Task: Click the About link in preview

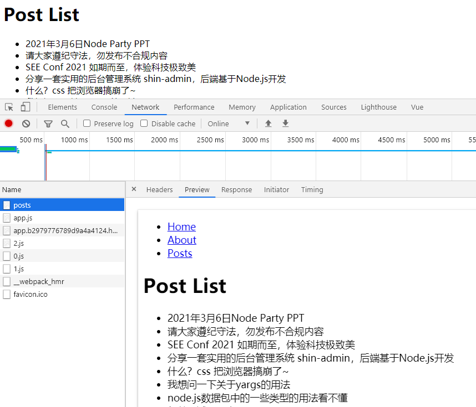Action: (182, 240)
